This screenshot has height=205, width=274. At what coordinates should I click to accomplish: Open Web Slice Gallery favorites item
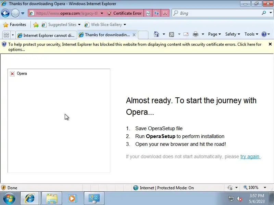point(105,25)
